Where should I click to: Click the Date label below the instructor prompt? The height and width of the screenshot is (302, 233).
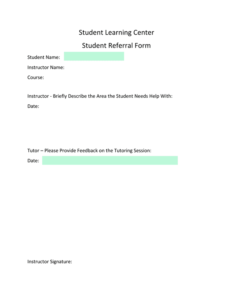(33, 107)
